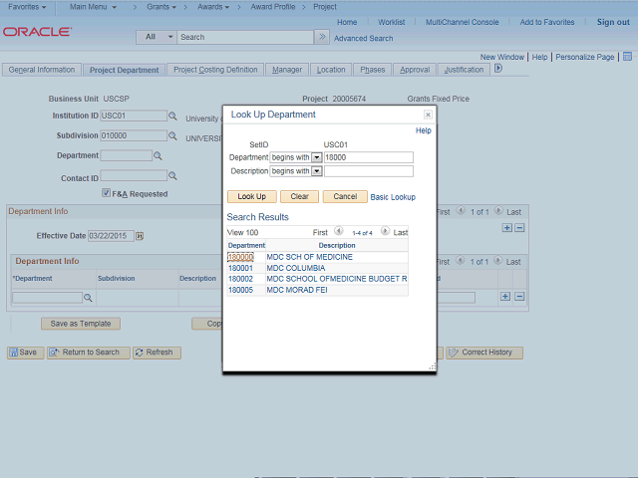Add a row with the upper plus icon
The width and height of the screenshot is (638, 478).
tap(507, 228)
